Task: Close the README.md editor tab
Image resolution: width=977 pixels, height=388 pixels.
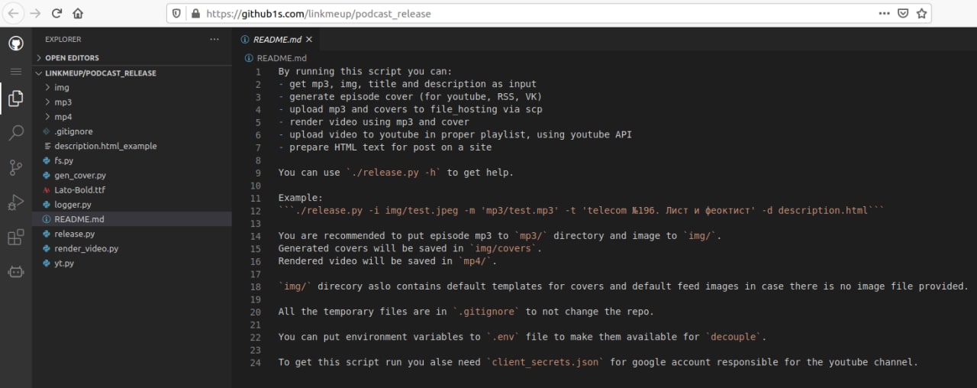Action: click(x=308, y=39)
